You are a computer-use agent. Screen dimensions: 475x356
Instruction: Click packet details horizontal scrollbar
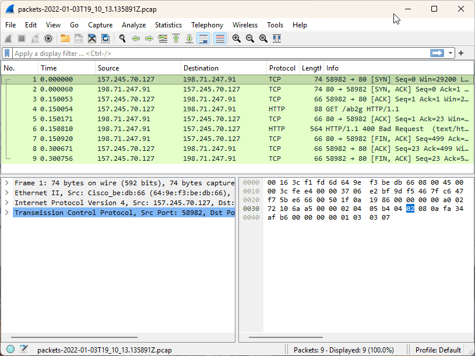74,337
